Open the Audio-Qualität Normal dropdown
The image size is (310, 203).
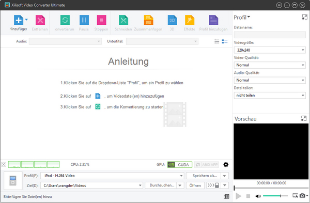[x=270, y=80]
